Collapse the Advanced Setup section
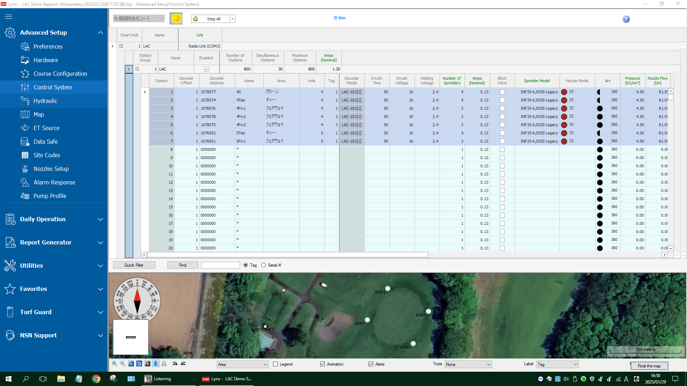The image size is (687, 386). tap(101, 33)
